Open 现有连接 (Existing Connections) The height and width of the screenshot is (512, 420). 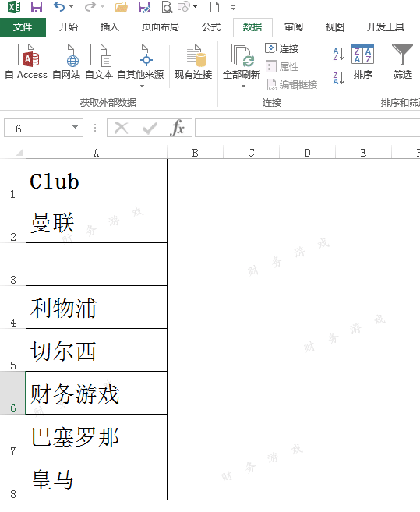[x=193, y=62]
